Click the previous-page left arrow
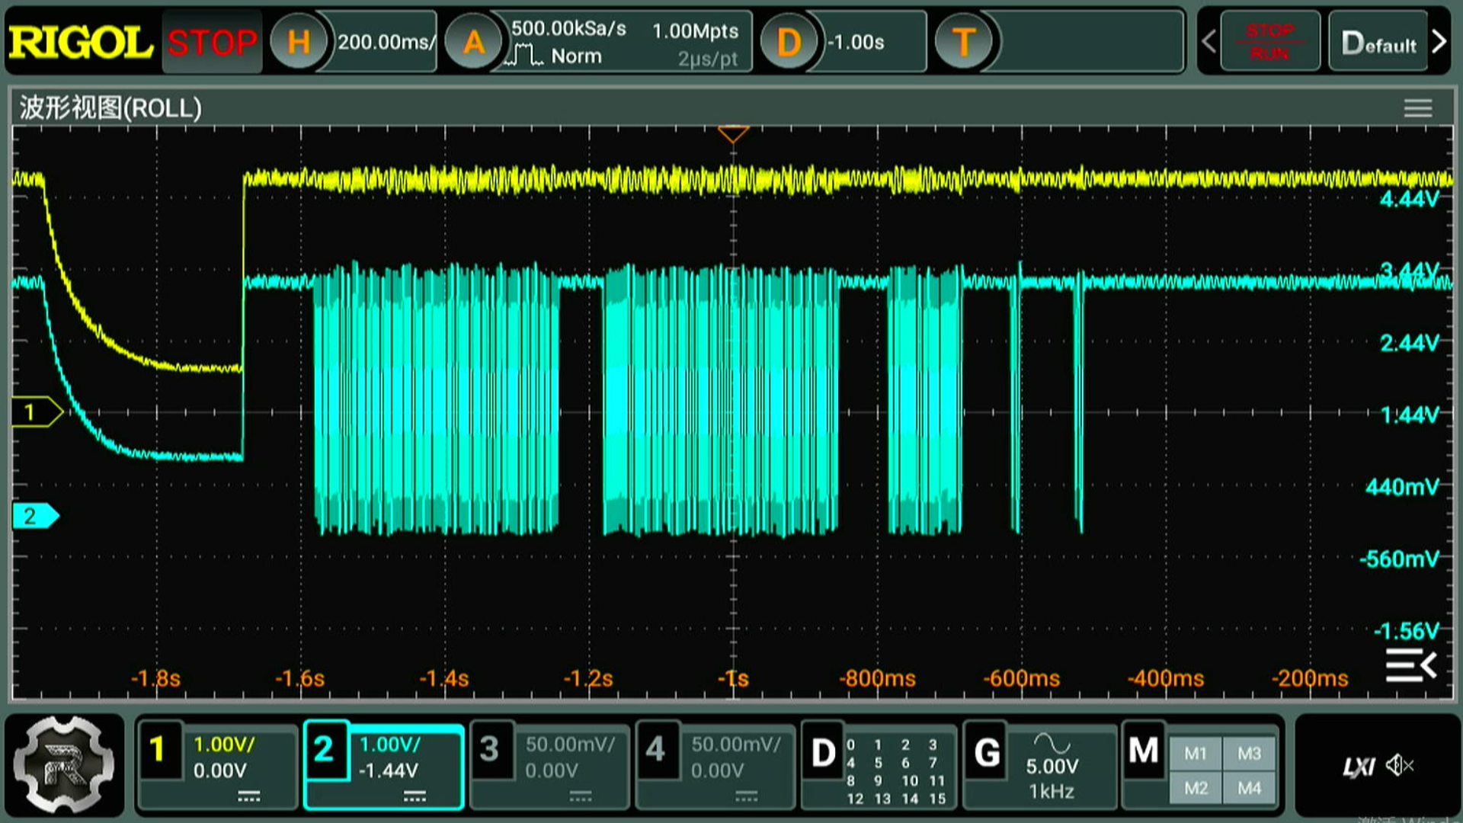The image size is (1463, 823). (1209, 42)
